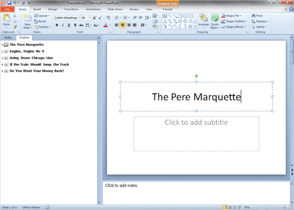Screen dimensions: 294x210
Task: Switch to the Insert ribbon tab
Action: click(x=37, y=9)
